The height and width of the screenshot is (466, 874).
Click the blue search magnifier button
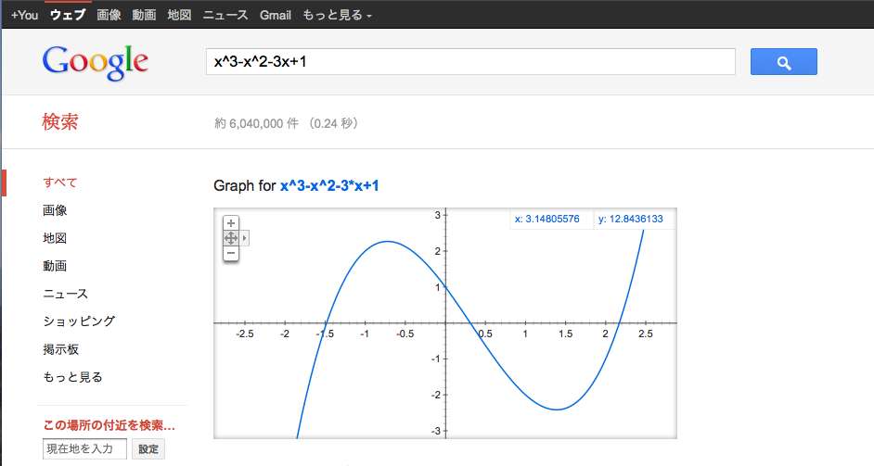pos(784,62)
